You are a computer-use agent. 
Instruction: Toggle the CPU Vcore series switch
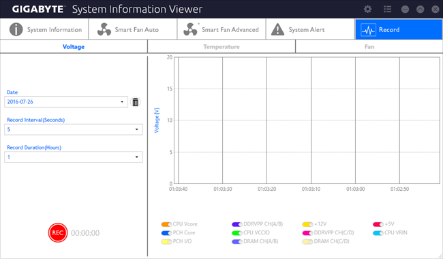click(166, 224)
